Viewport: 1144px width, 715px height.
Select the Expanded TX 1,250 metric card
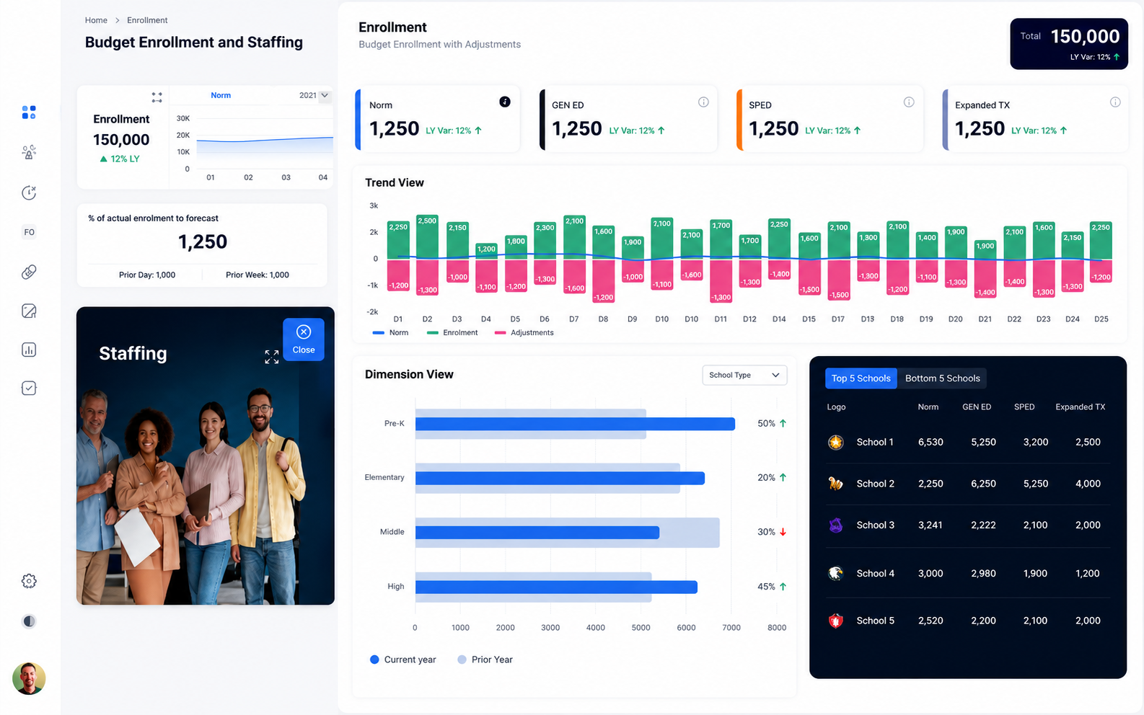[1035, 120]
